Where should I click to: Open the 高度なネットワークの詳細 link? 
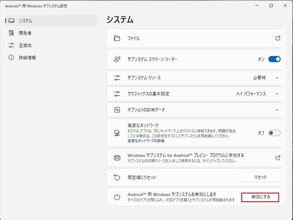[146, 141]
